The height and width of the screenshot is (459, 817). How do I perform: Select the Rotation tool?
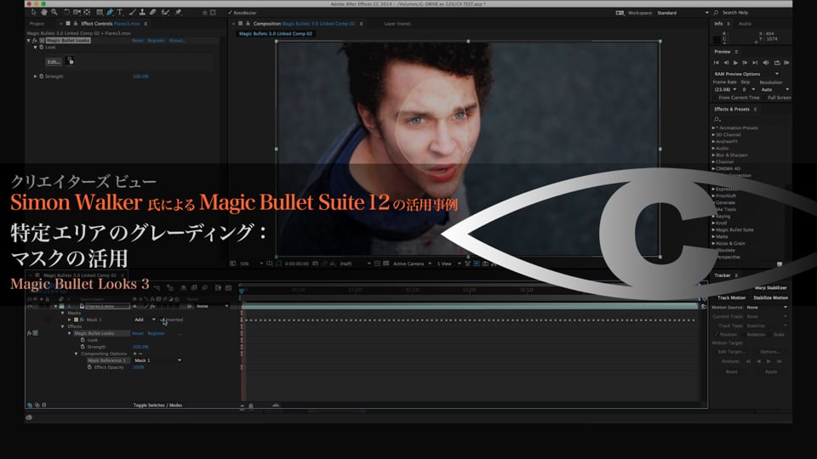tap(66, 12)
